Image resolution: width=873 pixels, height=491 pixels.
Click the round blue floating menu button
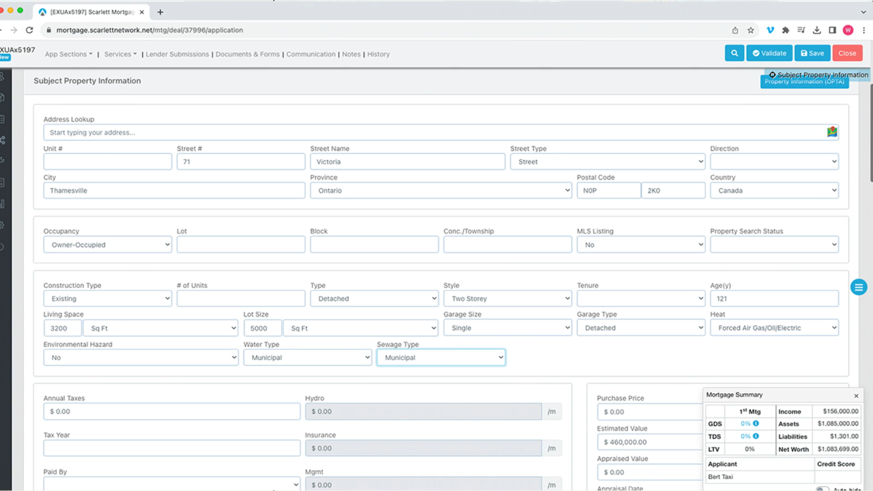pos(858,287)
